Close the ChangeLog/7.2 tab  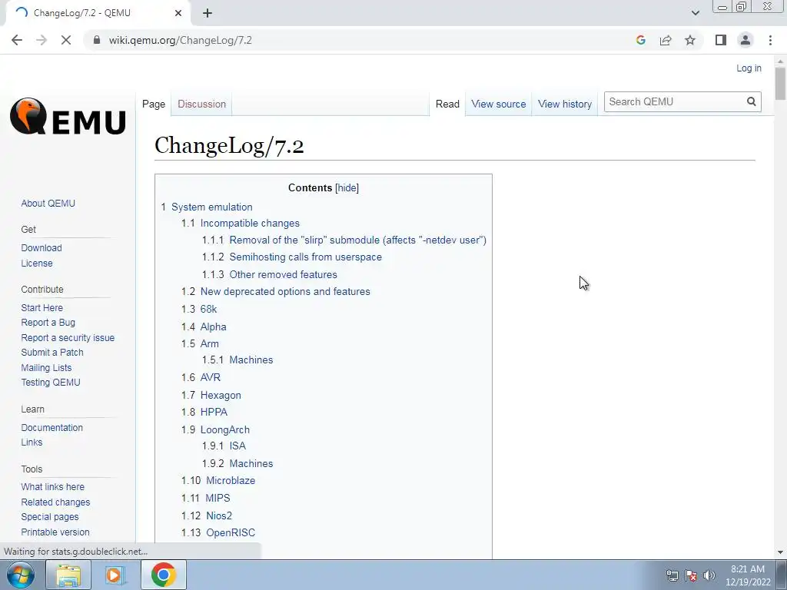[178, 13]
